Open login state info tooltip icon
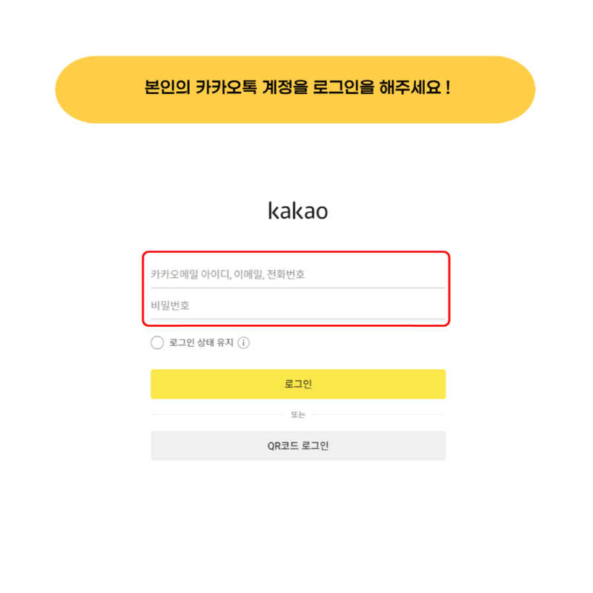This screenshot has height=593, width=593. [243, 342]
